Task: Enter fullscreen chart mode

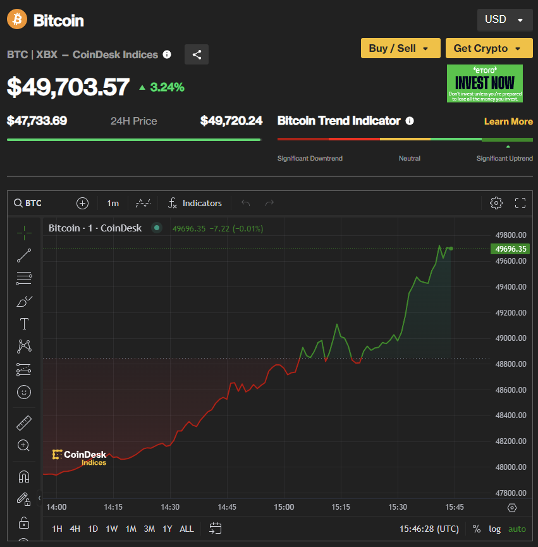Action: pos(520,203)
